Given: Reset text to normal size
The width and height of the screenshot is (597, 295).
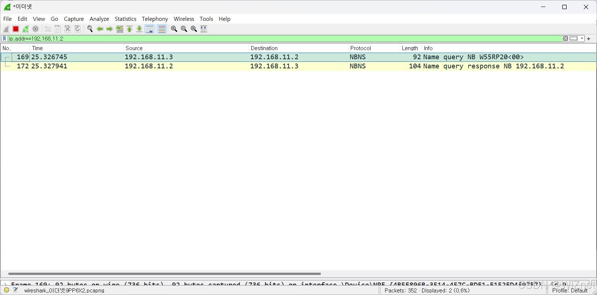Looking at the screenshot, I should coord(194,29).
